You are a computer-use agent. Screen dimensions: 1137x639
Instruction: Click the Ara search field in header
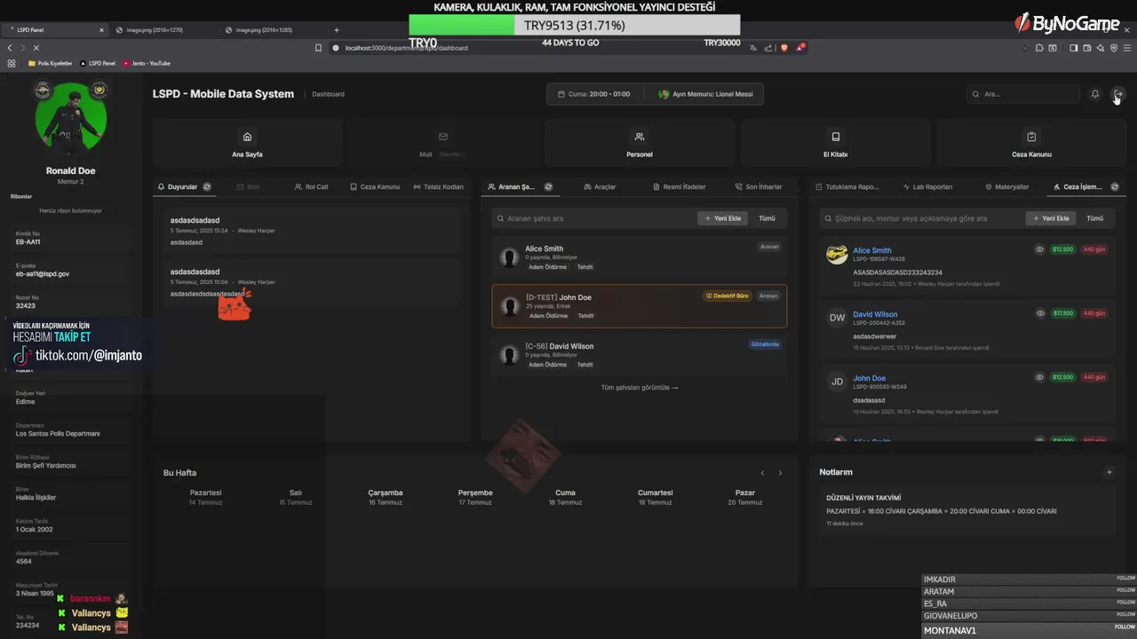coord(1022,94)
